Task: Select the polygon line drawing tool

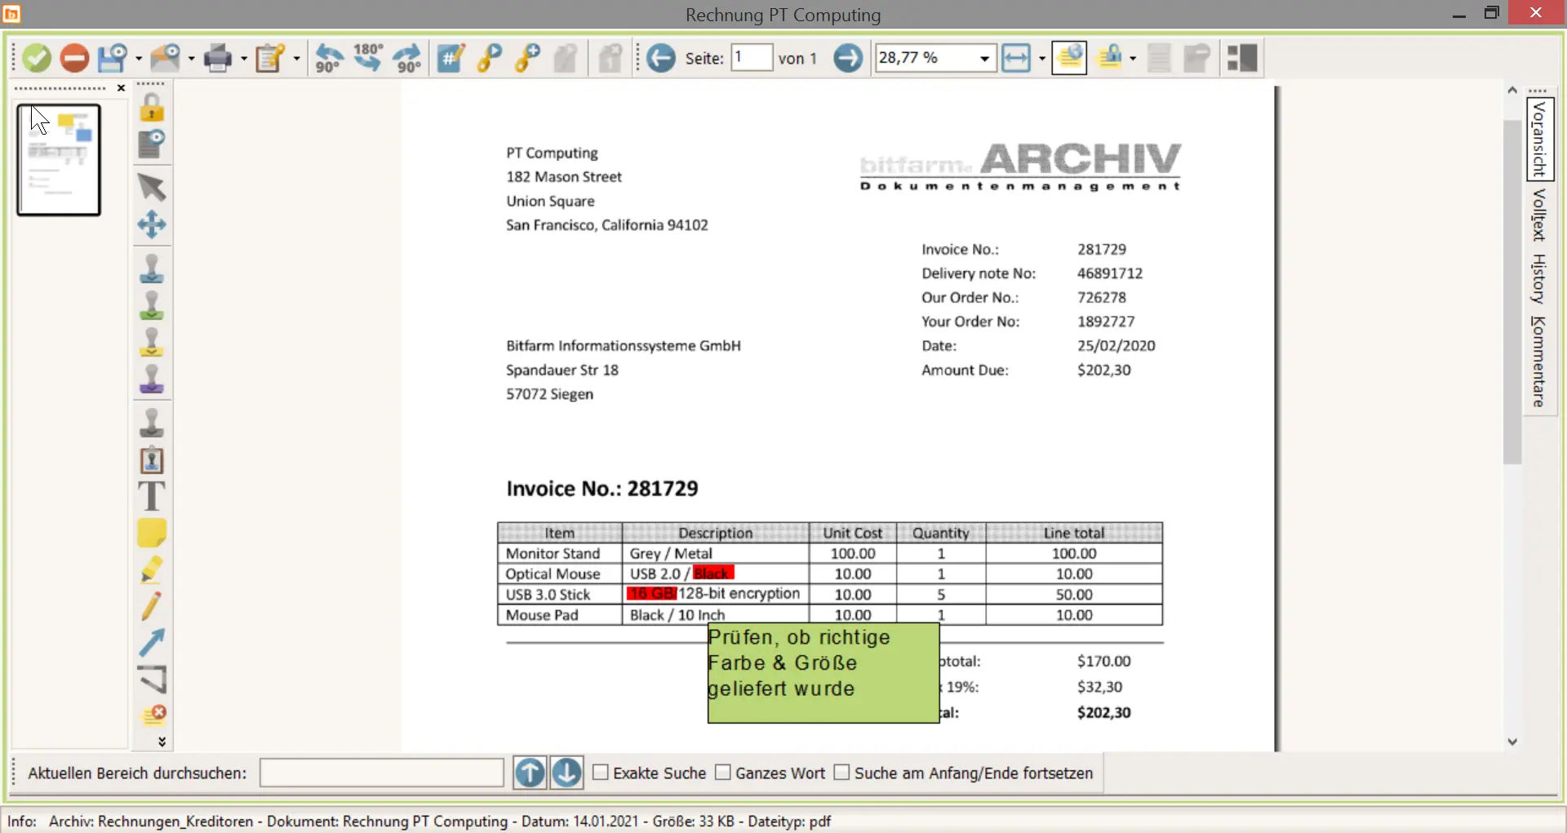Action: [x=152, y=680]
